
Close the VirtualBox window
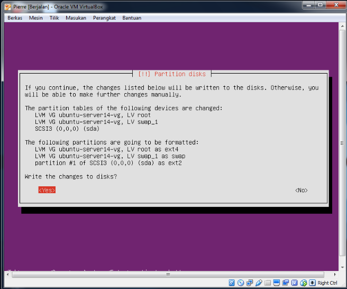point(336,5)
